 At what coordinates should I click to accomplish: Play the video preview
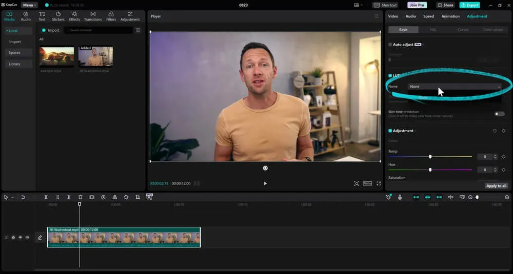[265, 183]
